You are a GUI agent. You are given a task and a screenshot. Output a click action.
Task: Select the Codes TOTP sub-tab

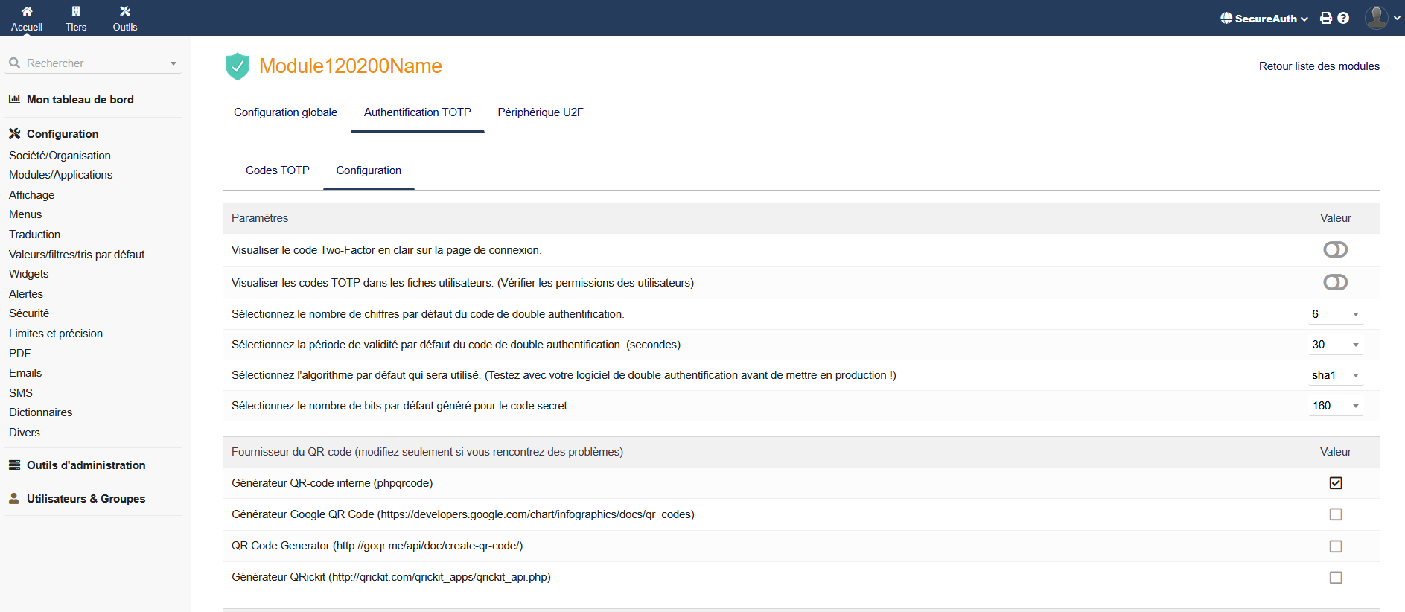(277, 170)
